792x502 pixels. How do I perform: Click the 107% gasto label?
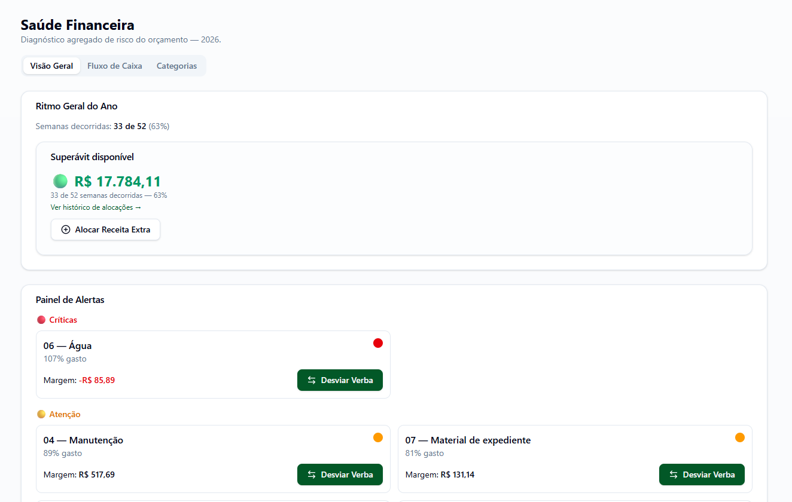pyautogui.click(x=65, y=359)
